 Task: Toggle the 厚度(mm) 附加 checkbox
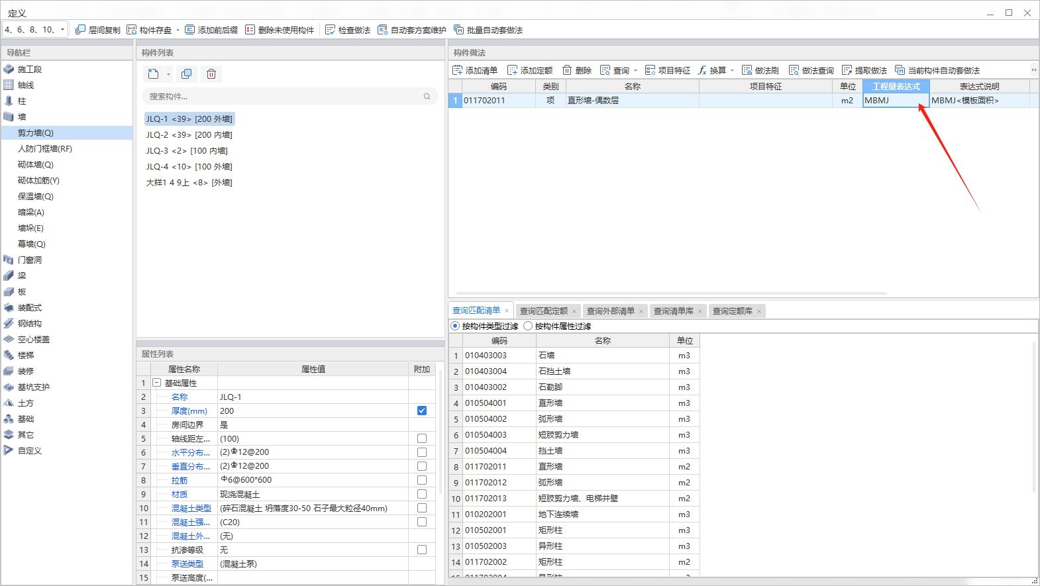[422, 411]
